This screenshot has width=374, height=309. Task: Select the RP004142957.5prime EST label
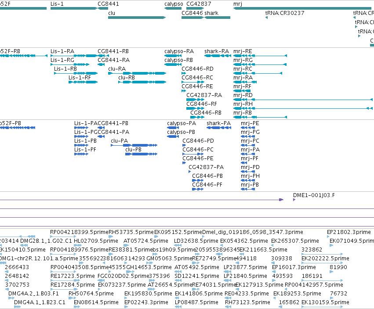point(314,285)
